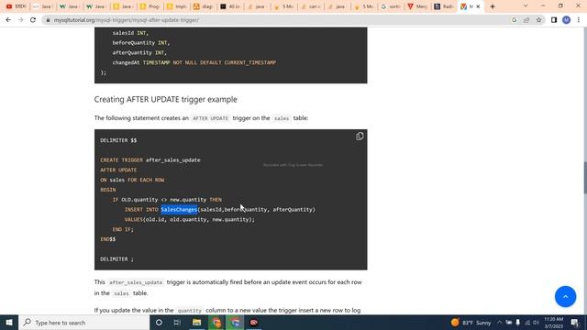This screenshot has height=330, width=587.
Task: Go forward in browser history
Action: point(20,20)
